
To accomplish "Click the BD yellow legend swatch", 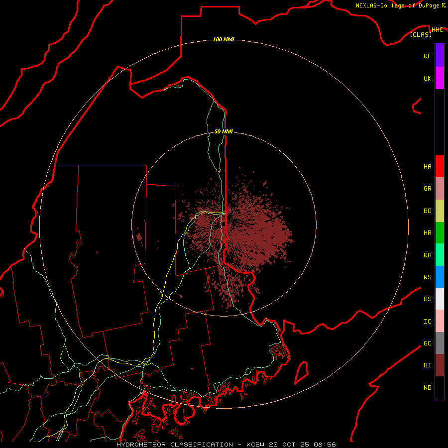I will [440, 211].
